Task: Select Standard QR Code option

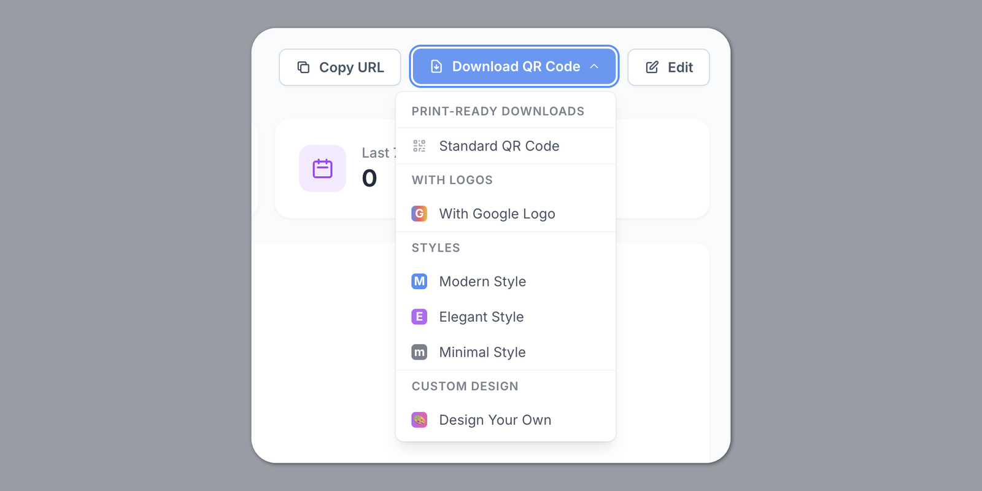Action: (499, 146)
